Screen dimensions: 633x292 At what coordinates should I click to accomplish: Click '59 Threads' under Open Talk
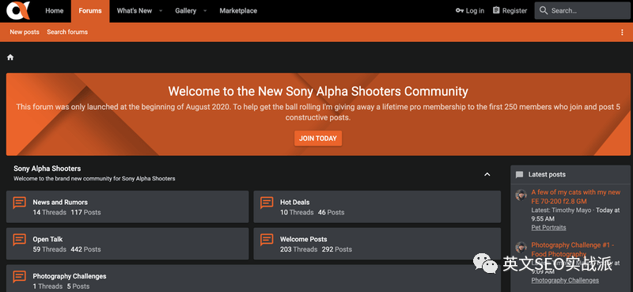[x=50, y=249]
